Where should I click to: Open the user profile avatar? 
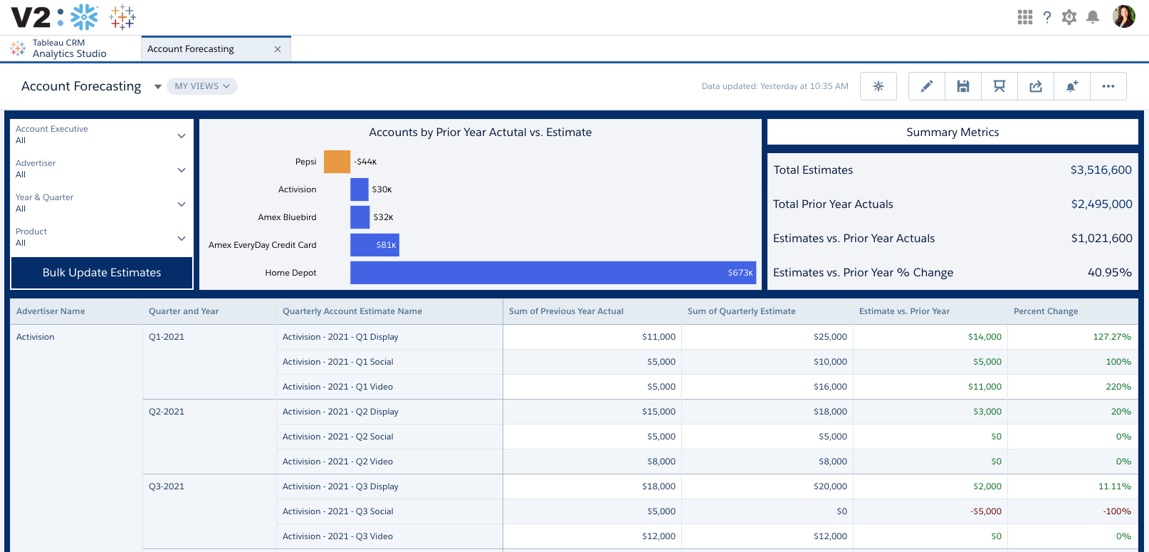tap(1124, 16)
